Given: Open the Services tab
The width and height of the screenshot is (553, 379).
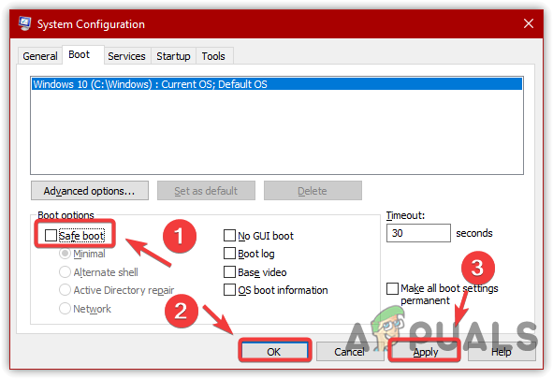Looking at the screenshot, I should click(126, 56).
